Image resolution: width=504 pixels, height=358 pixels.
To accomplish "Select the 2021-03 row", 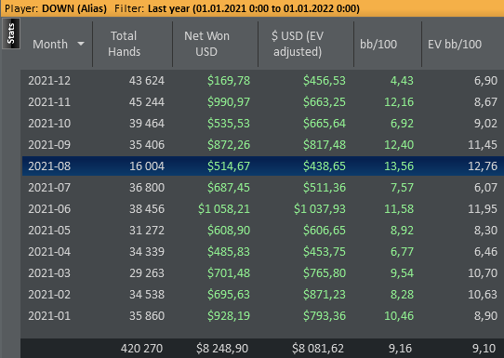I will coord(262,272).
